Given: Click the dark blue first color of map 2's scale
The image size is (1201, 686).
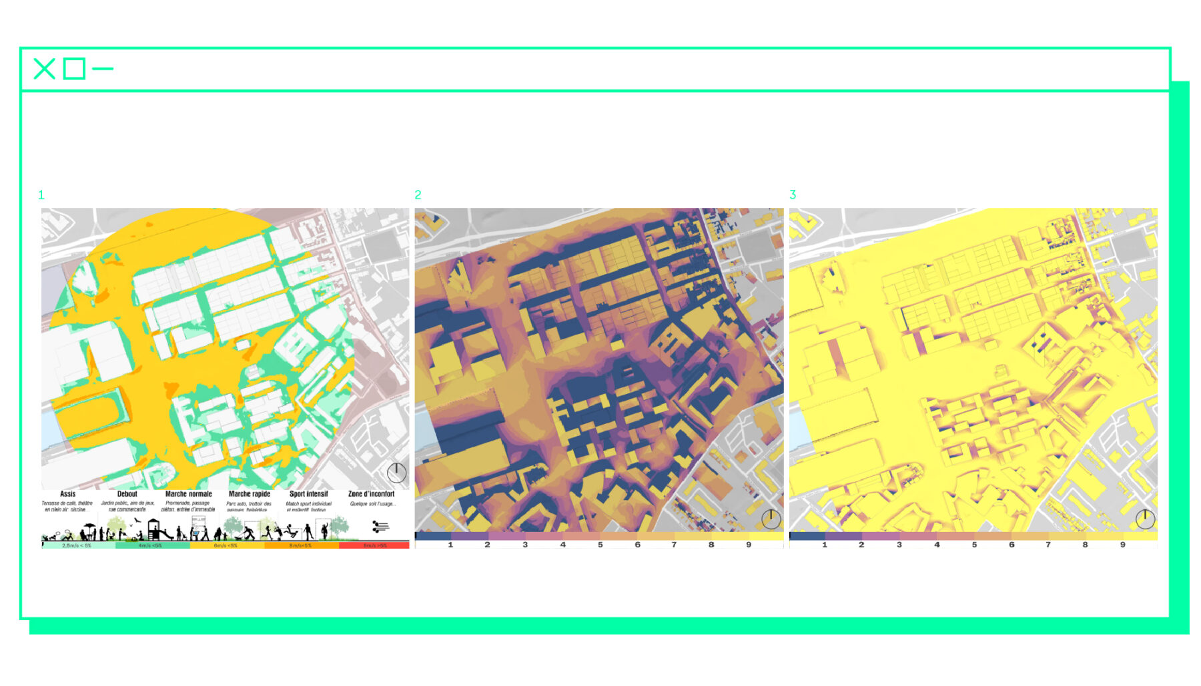Looking at the screenshot, I should (x=433, y=535).
